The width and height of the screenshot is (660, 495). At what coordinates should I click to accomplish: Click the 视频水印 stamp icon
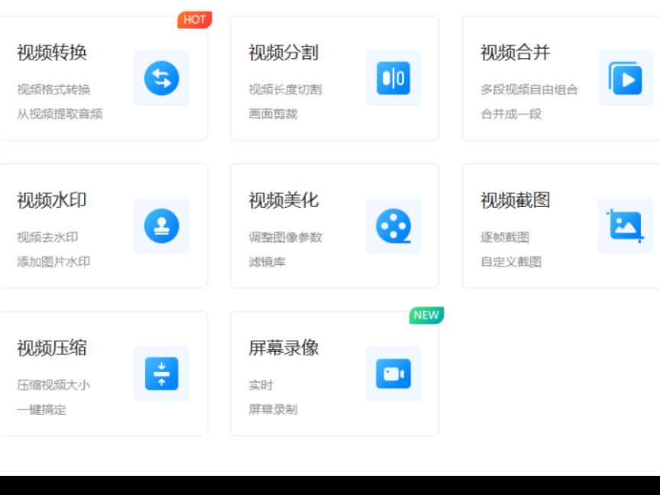click(x=162, y=226)
